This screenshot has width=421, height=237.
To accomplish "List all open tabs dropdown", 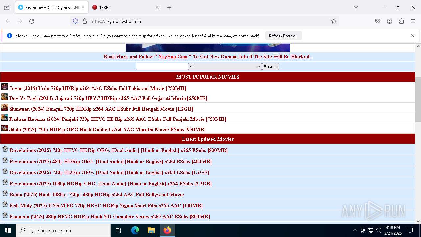I will coord(356,7).
